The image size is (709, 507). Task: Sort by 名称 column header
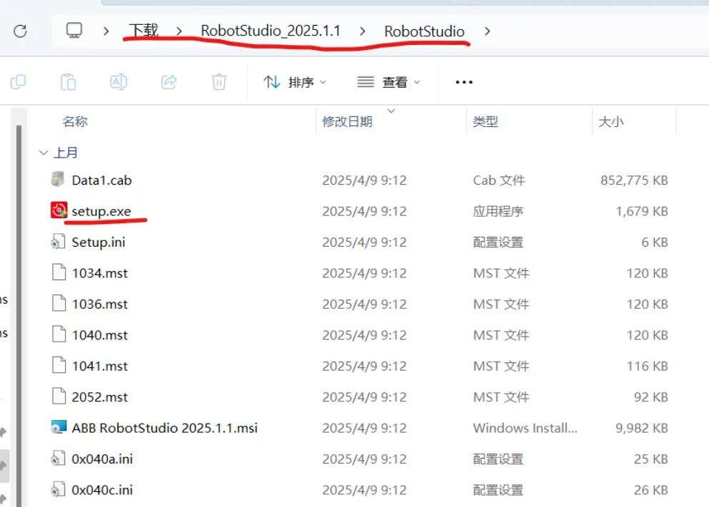coord(75,122)
